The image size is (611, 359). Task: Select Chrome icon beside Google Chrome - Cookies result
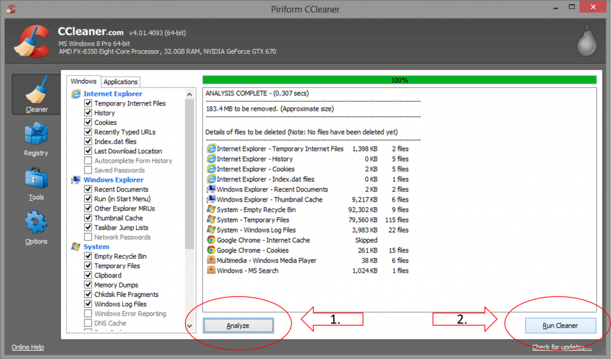[211, 250]
